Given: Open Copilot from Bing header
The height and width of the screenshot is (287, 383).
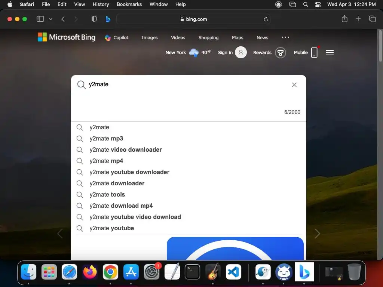Looking at the screenshot, I should click(117, 38).
